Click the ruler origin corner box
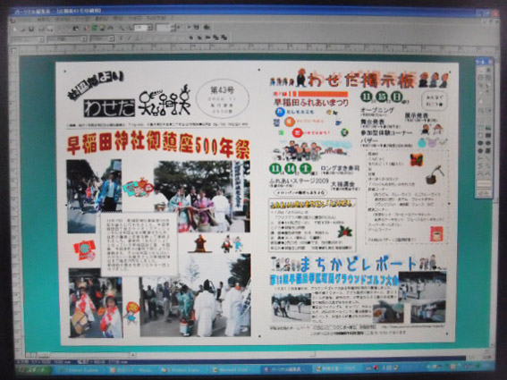 coord(13,51)
